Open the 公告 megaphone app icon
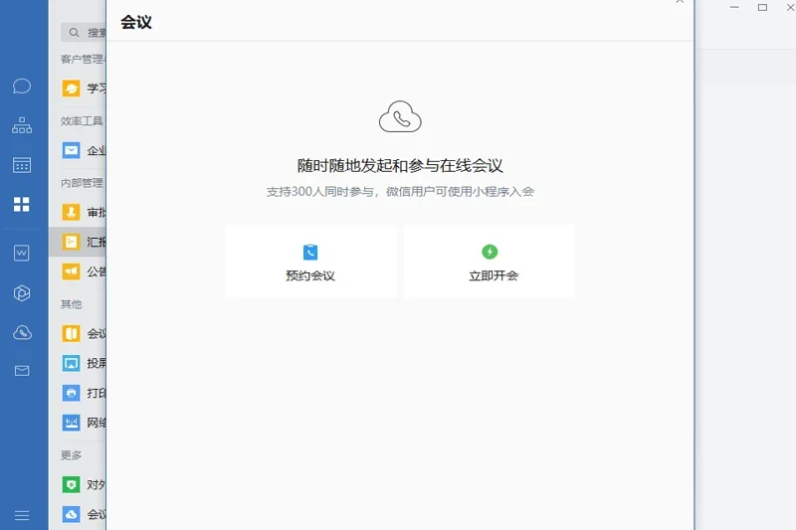The image size is (796, 530). pos(71,271)
